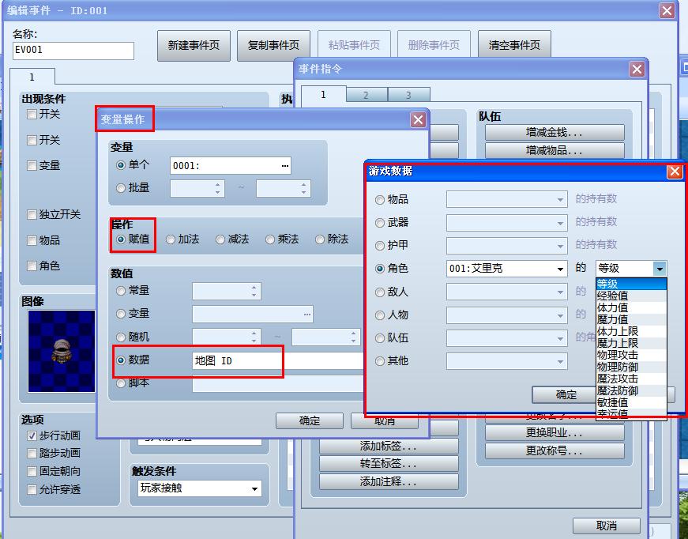Select the 其他 radio in 游戏数据
Viewport: 688px width, 539px height.
point(380,361)
